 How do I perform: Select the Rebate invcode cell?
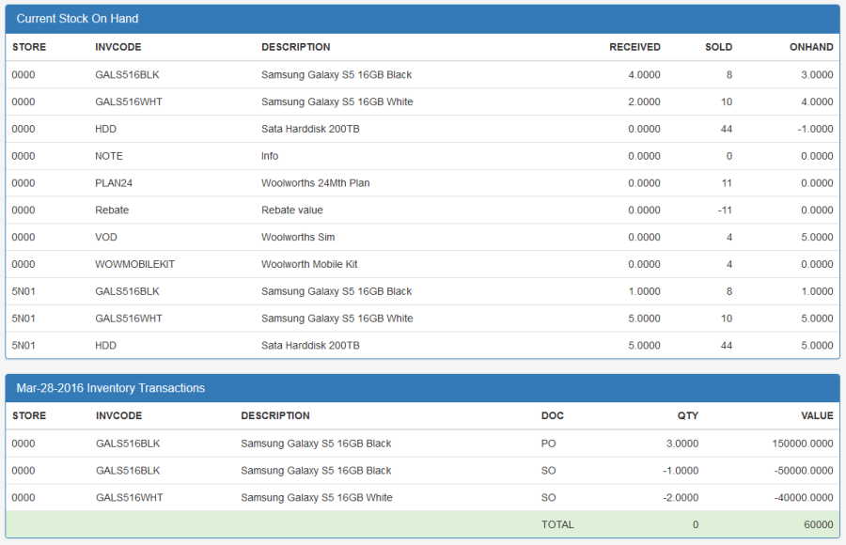pyautogui.click(x=112, y=210)
